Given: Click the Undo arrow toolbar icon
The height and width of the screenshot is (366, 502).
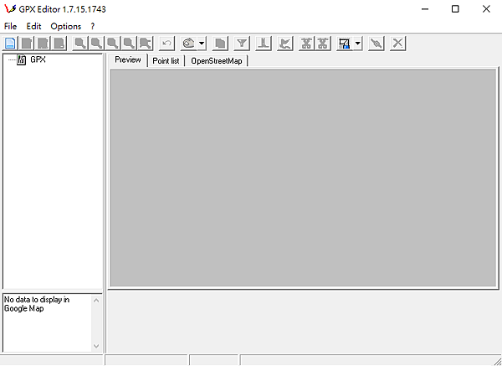Looking at the screenshot, I should (166, 44).
